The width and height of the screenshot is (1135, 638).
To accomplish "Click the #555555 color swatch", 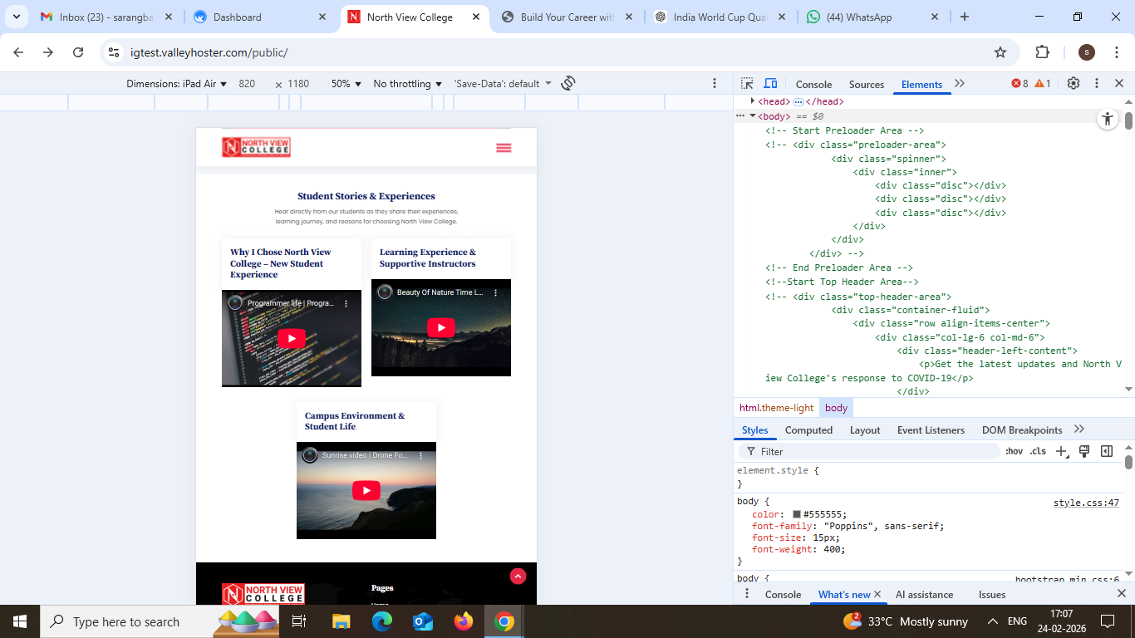I will coord(797,514).
